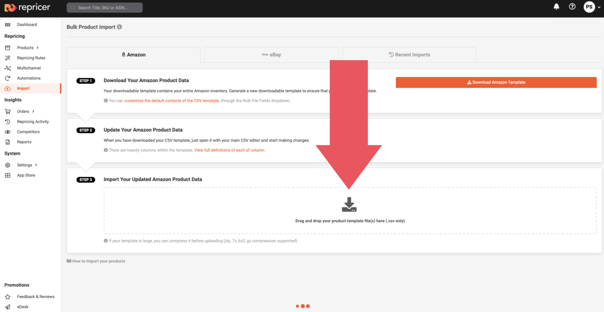Open customize default CSV template contents link
Image resolution: width=604 pixels, height=312 pixels.
[x=172, y=101]
